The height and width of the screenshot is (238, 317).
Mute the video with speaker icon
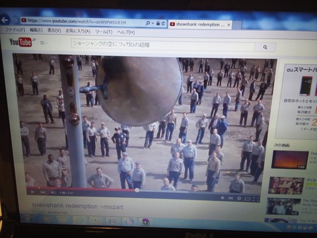pos(53,192)
